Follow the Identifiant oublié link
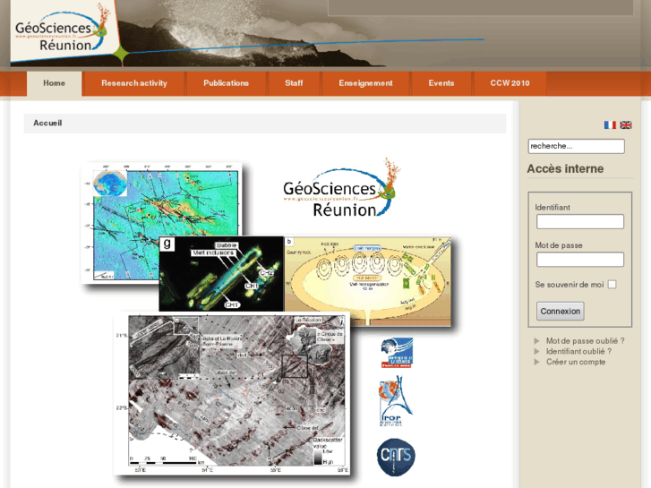This screenshot has width=651, height=488. coord(578,351)
